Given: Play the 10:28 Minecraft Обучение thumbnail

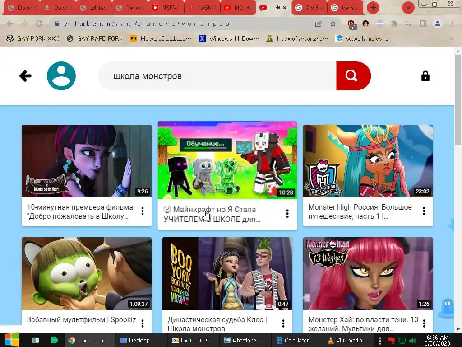Looking at the screenshot, I should [227, 160].
